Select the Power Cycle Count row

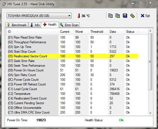[x=73, y=80]
